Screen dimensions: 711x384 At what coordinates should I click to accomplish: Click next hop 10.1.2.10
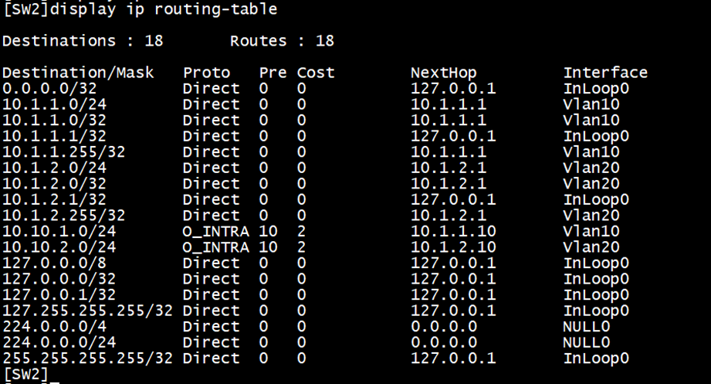[452, 247]
